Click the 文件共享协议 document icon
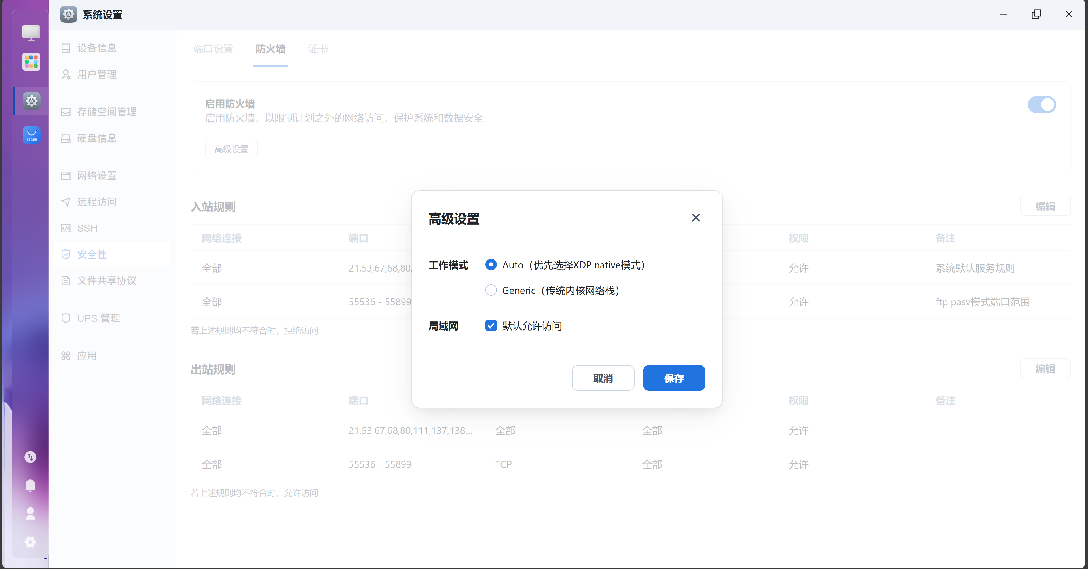Screen dimensions: 1088x569 coord(66,280)
